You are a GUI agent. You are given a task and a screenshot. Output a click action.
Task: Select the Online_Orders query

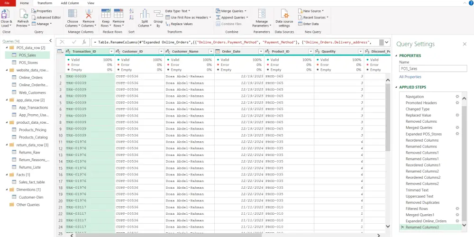pos(30,78)
